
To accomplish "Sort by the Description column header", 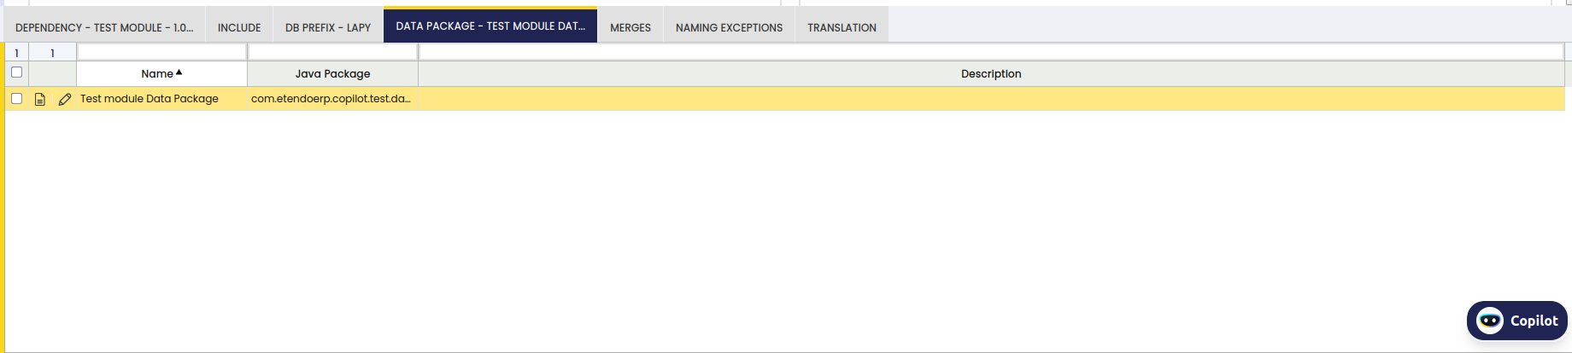I will click(x=991, y=73).
